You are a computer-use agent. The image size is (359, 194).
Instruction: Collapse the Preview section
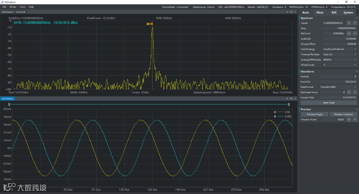pyautogui.click(x=356, y=109)
